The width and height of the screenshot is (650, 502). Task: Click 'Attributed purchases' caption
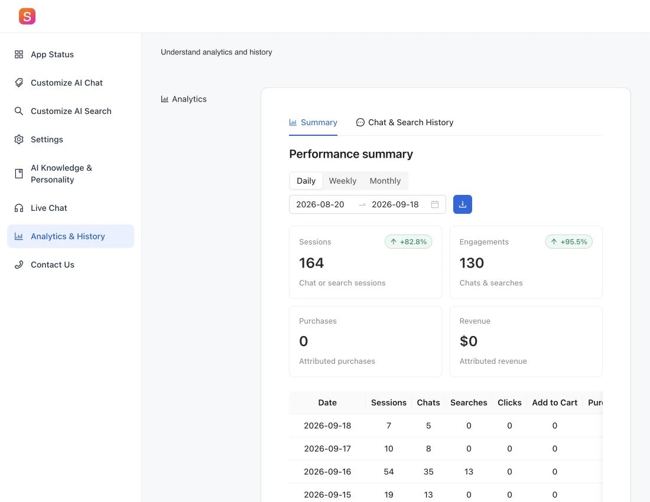pos(337,361)
